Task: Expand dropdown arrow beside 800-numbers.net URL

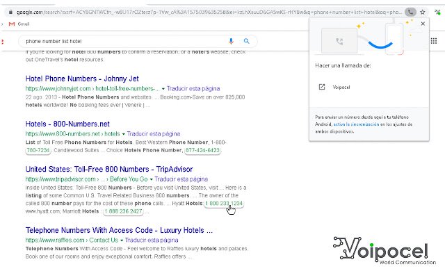Action: pyautogui.click(x=124, y=134)
